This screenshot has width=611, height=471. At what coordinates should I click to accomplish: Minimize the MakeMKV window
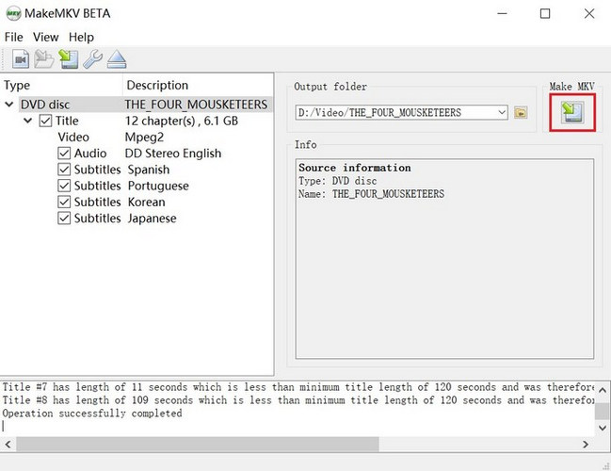point(503,13)
